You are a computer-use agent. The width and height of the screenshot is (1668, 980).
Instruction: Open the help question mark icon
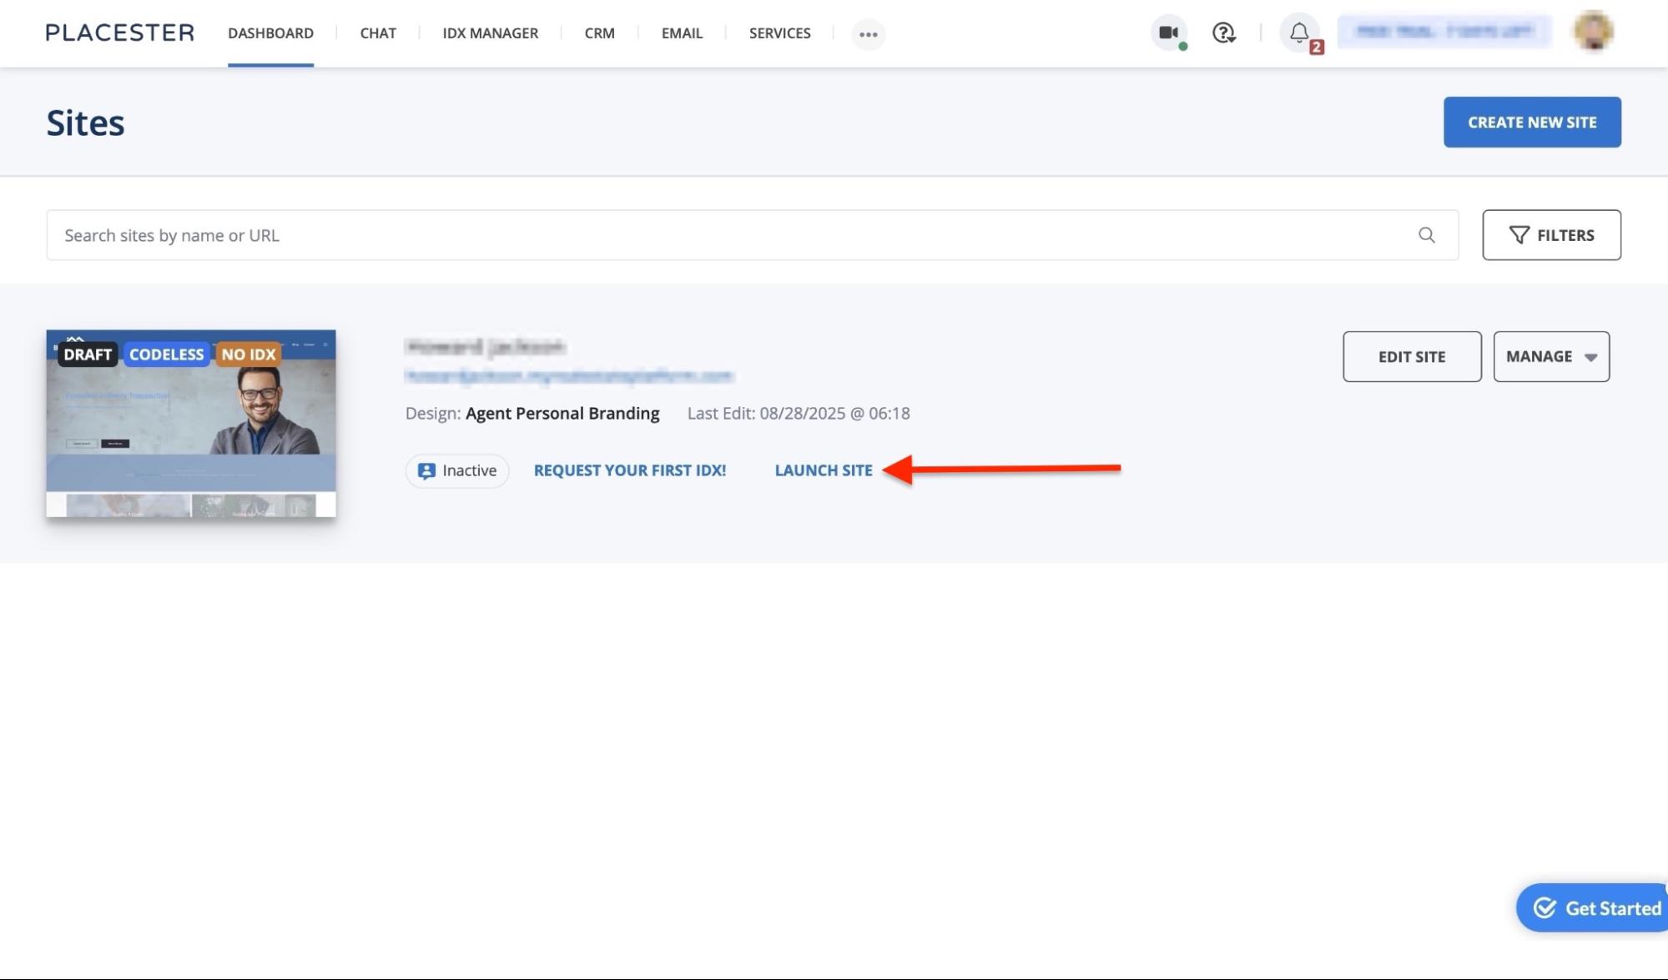[x=1223, y=33]
